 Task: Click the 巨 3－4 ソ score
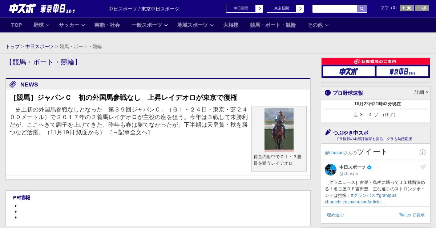pos(376,115)
